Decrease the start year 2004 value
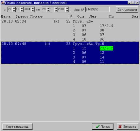The width and height of the screenshot is (140, 131). coord(33,10)
